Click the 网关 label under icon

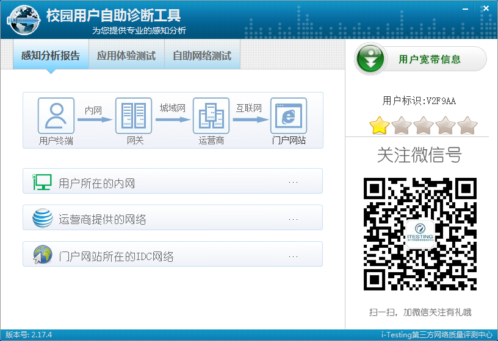tap(135, 141)
